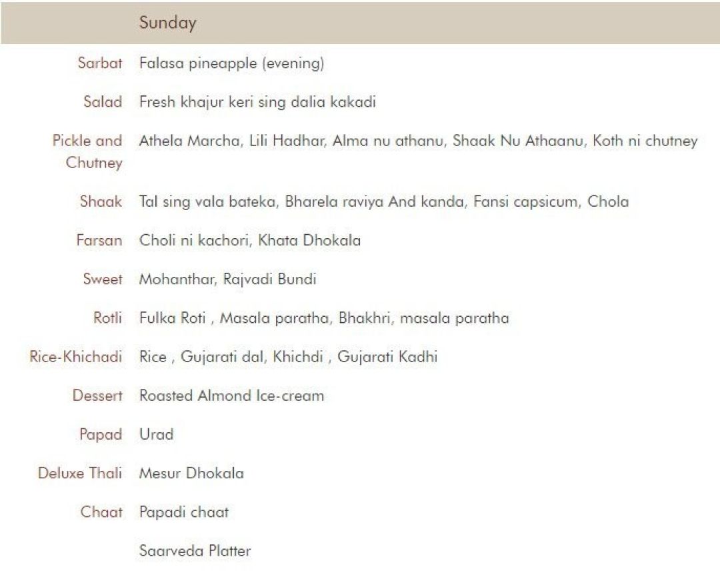Select the Pickle and Chutney label
Image resolution: width=720 pixels, height=577 pixels.
point(87,151)
